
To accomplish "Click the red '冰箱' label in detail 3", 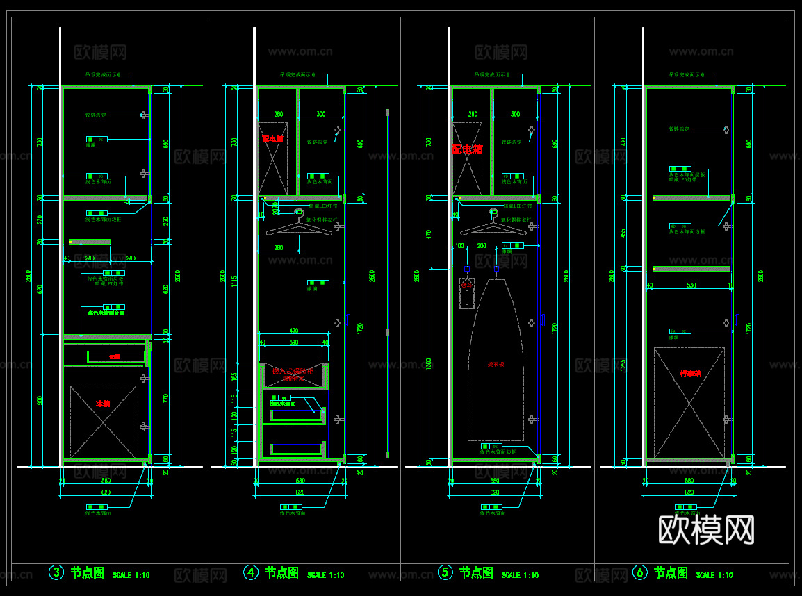I will tap(103, 404).
